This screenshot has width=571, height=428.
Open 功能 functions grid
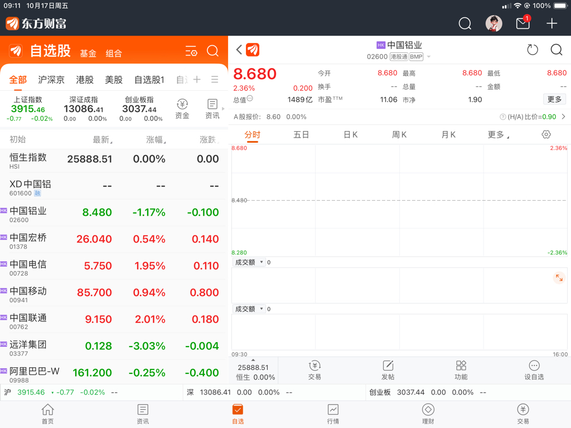pyautogui.click(x=461, y=370)
